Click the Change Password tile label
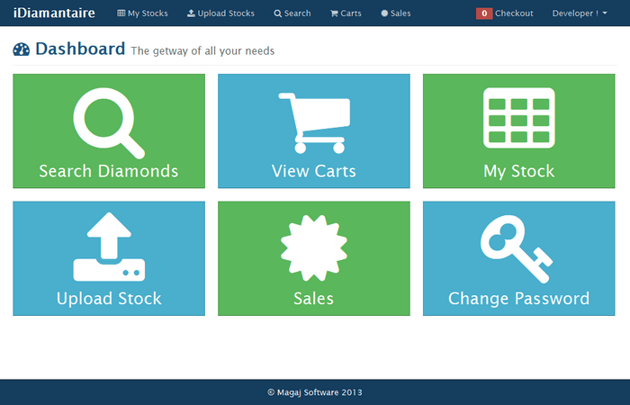This screenshot has width=630, height=405. coord(518,299)
